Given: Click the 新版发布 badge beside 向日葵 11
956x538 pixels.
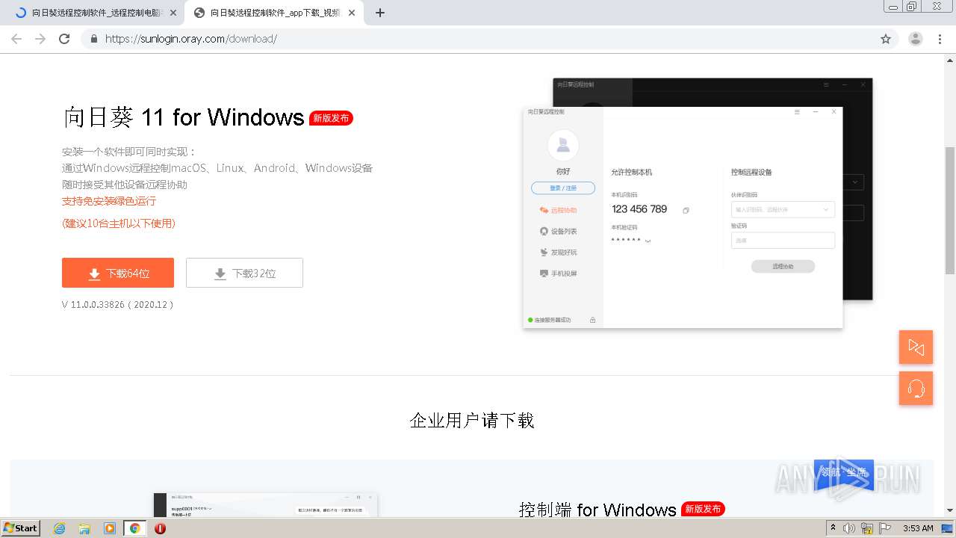Looking at the screenshot, I should point(331,118).
